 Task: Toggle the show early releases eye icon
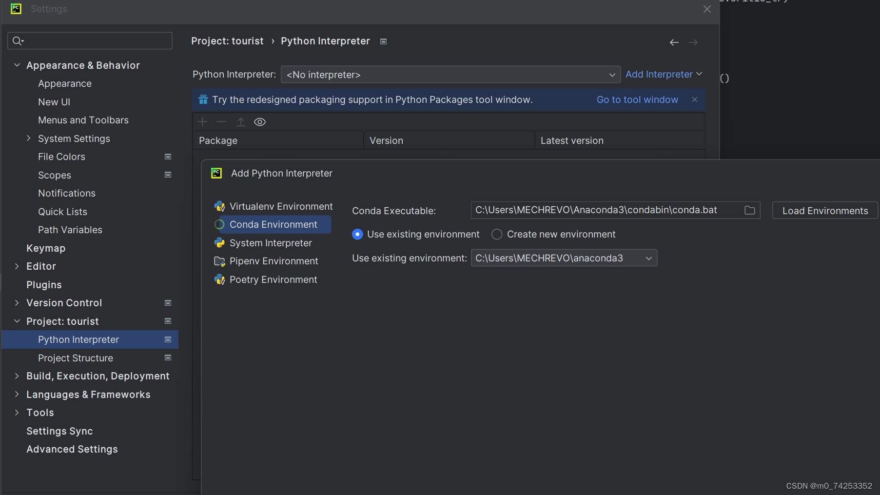pyautogui.click(x=260, y=122)
